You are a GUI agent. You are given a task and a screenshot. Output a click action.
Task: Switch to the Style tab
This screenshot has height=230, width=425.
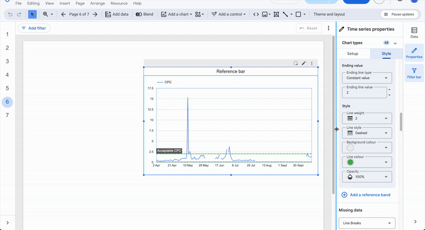[x=386, y=54]
